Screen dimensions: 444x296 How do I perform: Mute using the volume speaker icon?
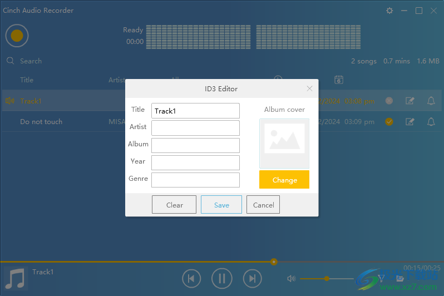click(292, 279)
